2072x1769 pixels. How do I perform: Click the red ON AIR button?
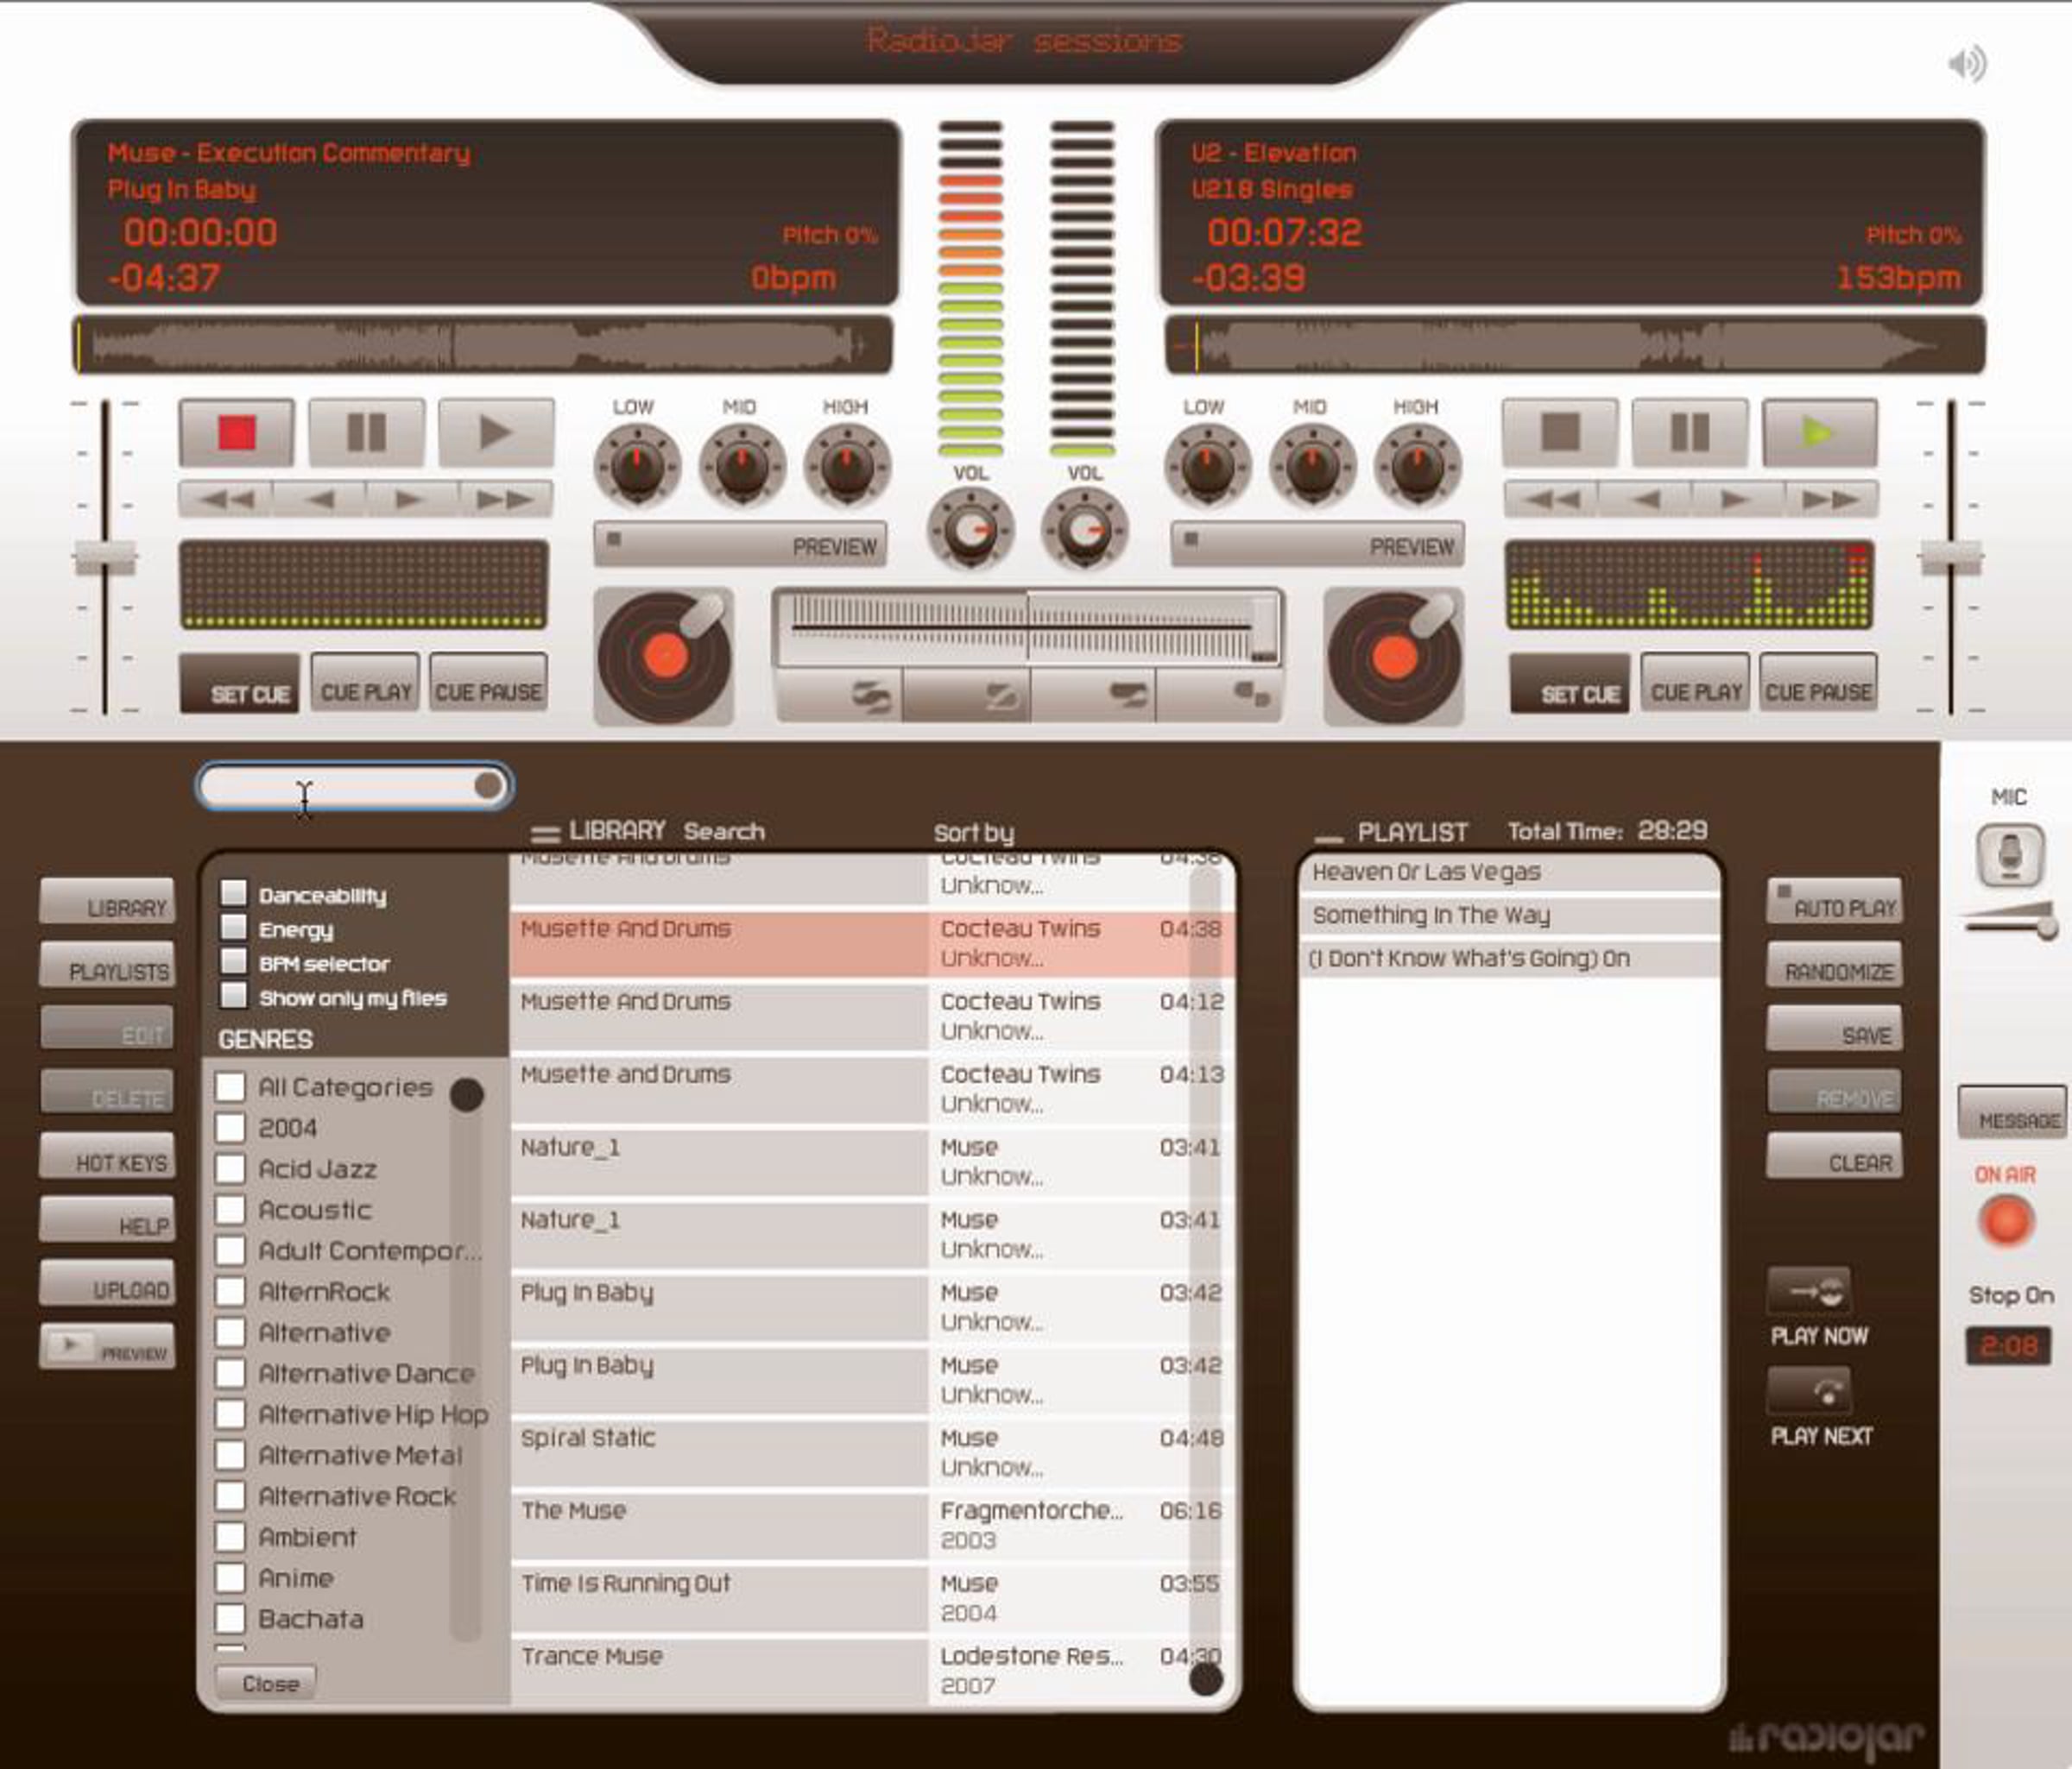click(2007, 1221)
